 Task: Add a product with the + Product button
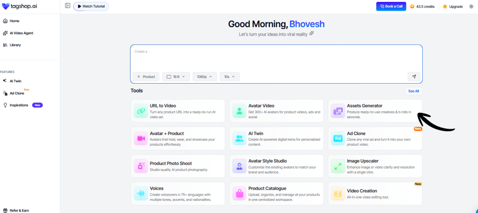point(146,77)
